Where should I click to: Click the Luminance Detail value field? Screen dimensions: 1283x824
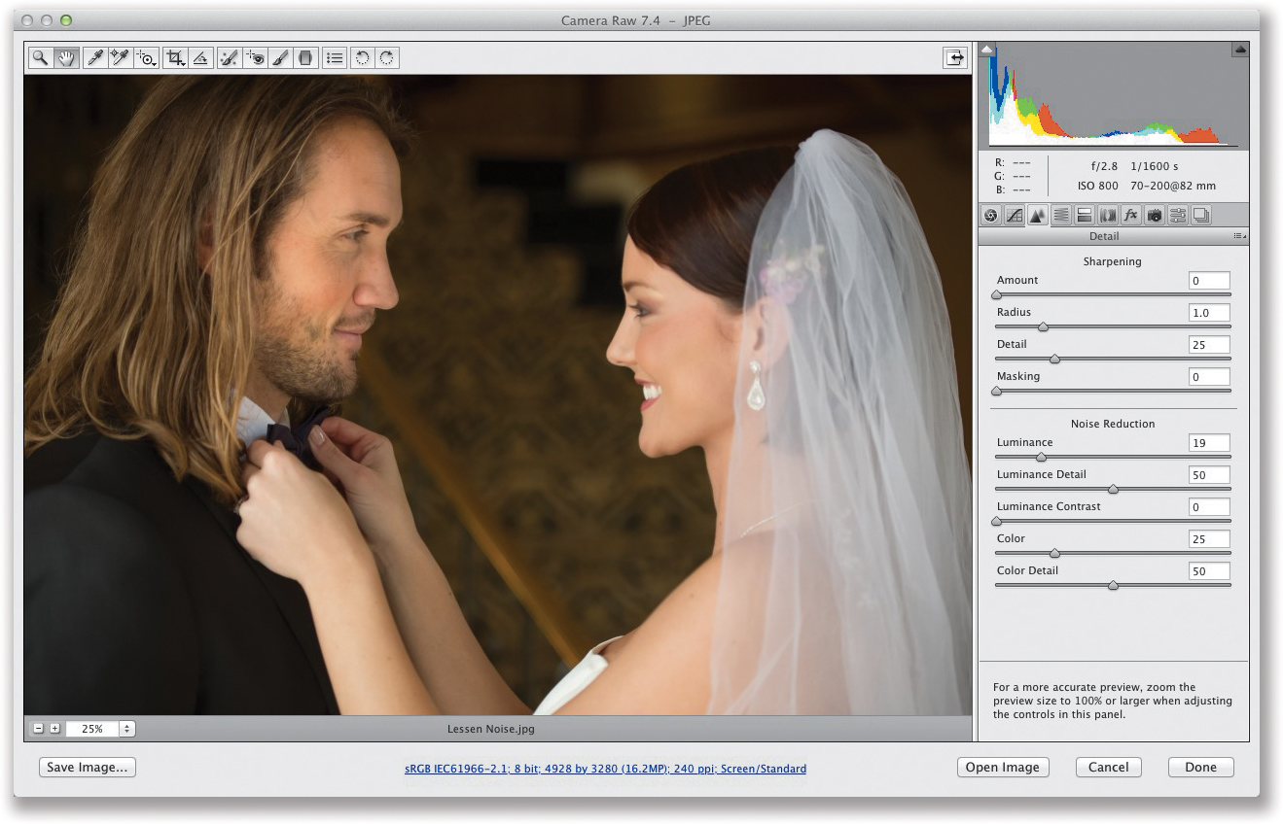click(1209, 475)
